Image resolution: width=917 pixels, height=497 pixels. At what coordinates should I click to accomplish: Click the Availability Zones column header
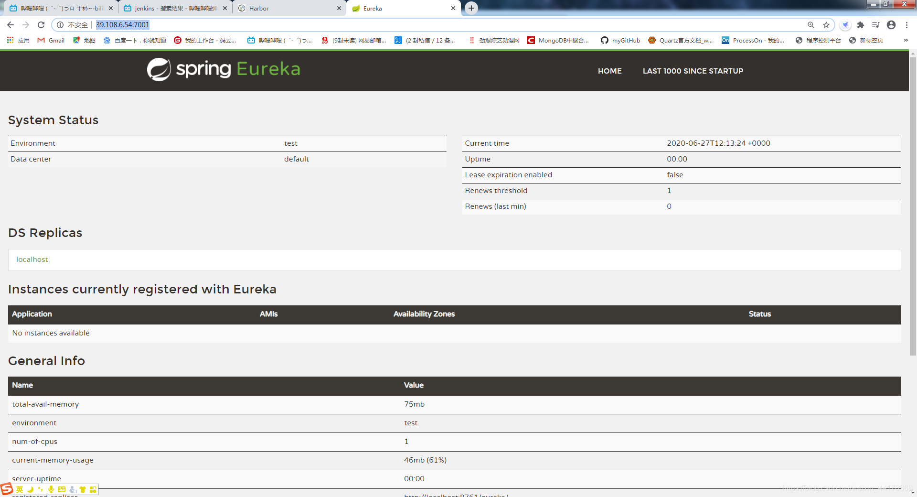[x=424, y=314]
